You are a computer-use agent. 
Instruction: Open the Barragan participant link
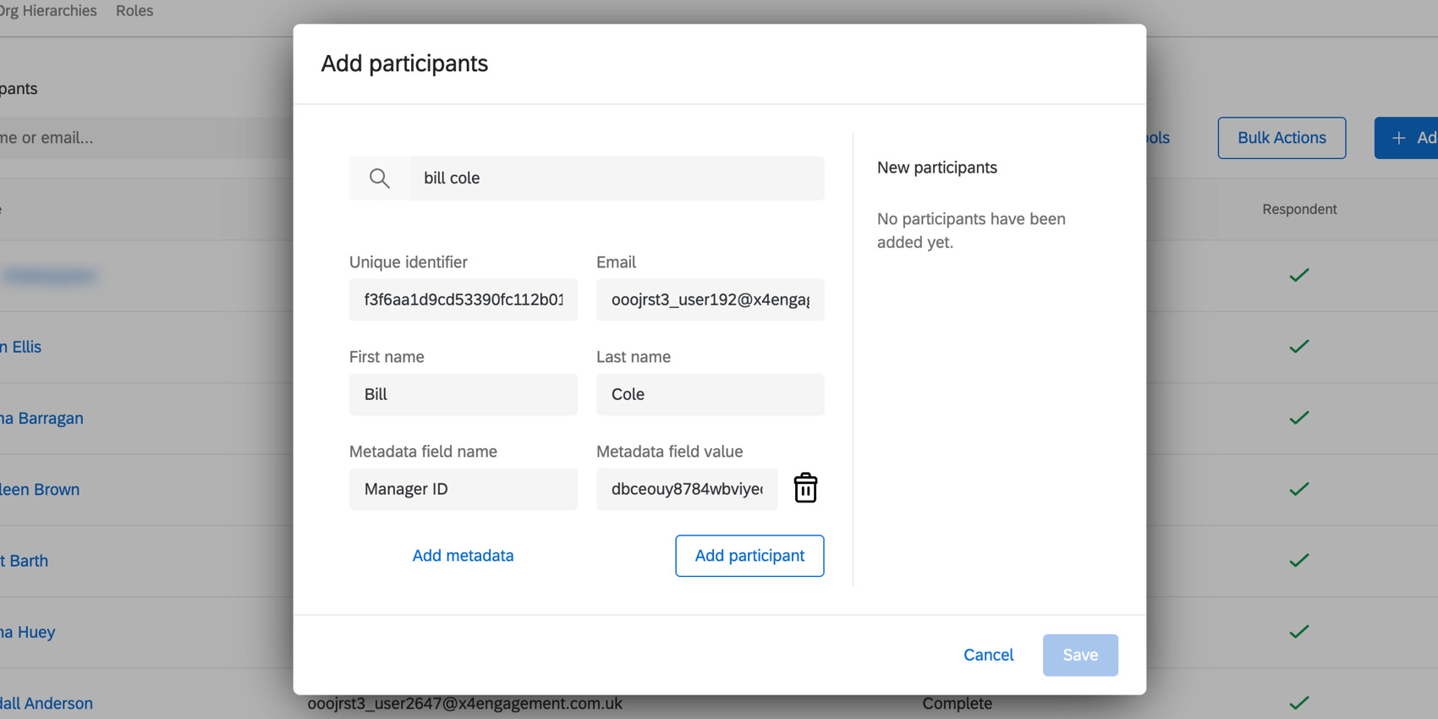tap(42, 418)
